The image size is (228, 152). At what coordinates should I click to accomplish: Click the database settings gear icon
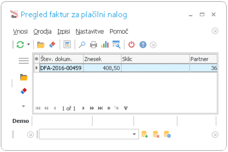pyautogui.click(x=167, y=134)
